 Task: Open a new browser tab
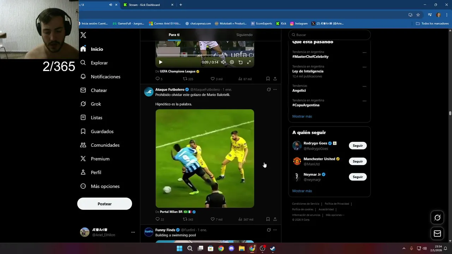tap(181, 5)
